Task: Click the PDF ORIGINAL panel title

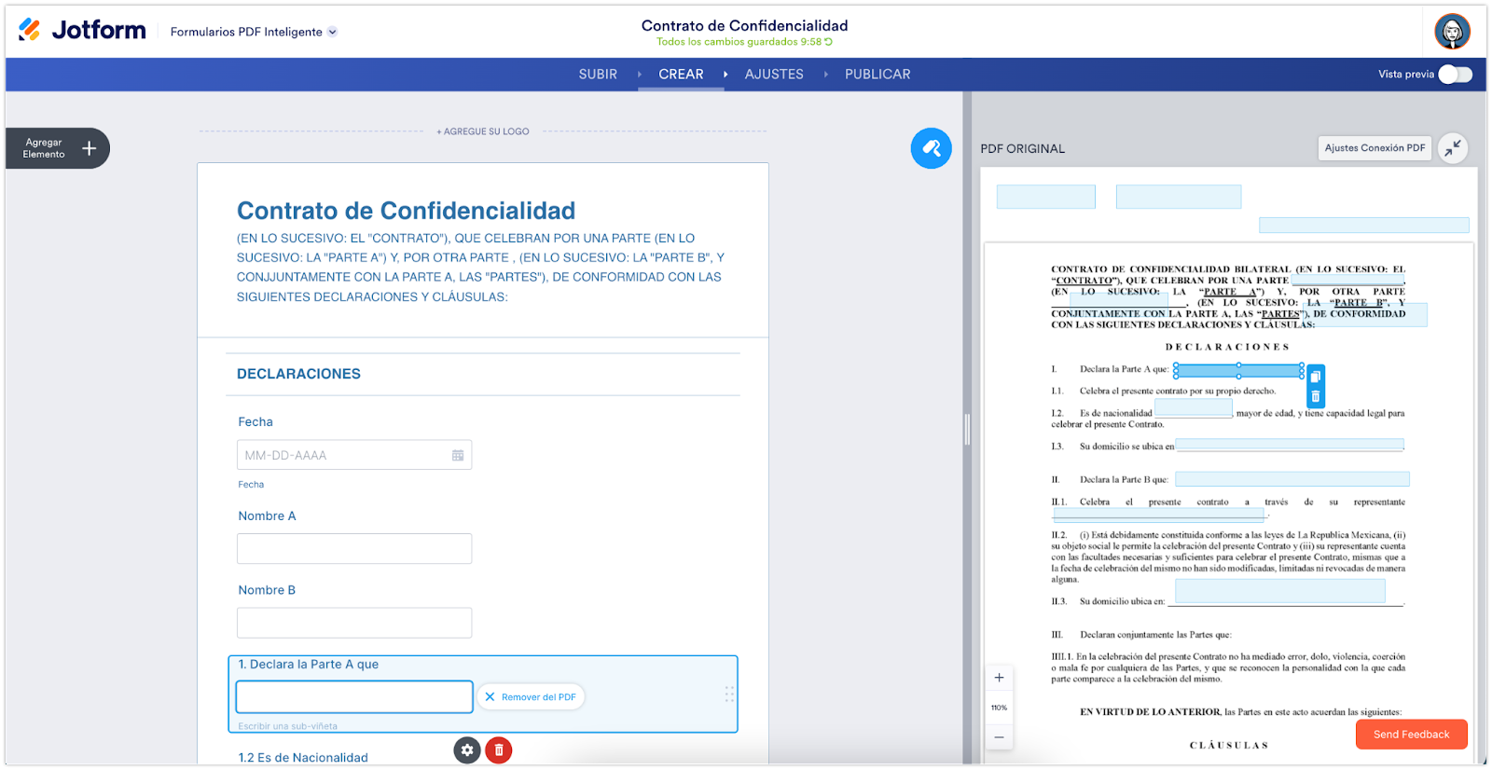Action: point(1023,149)
